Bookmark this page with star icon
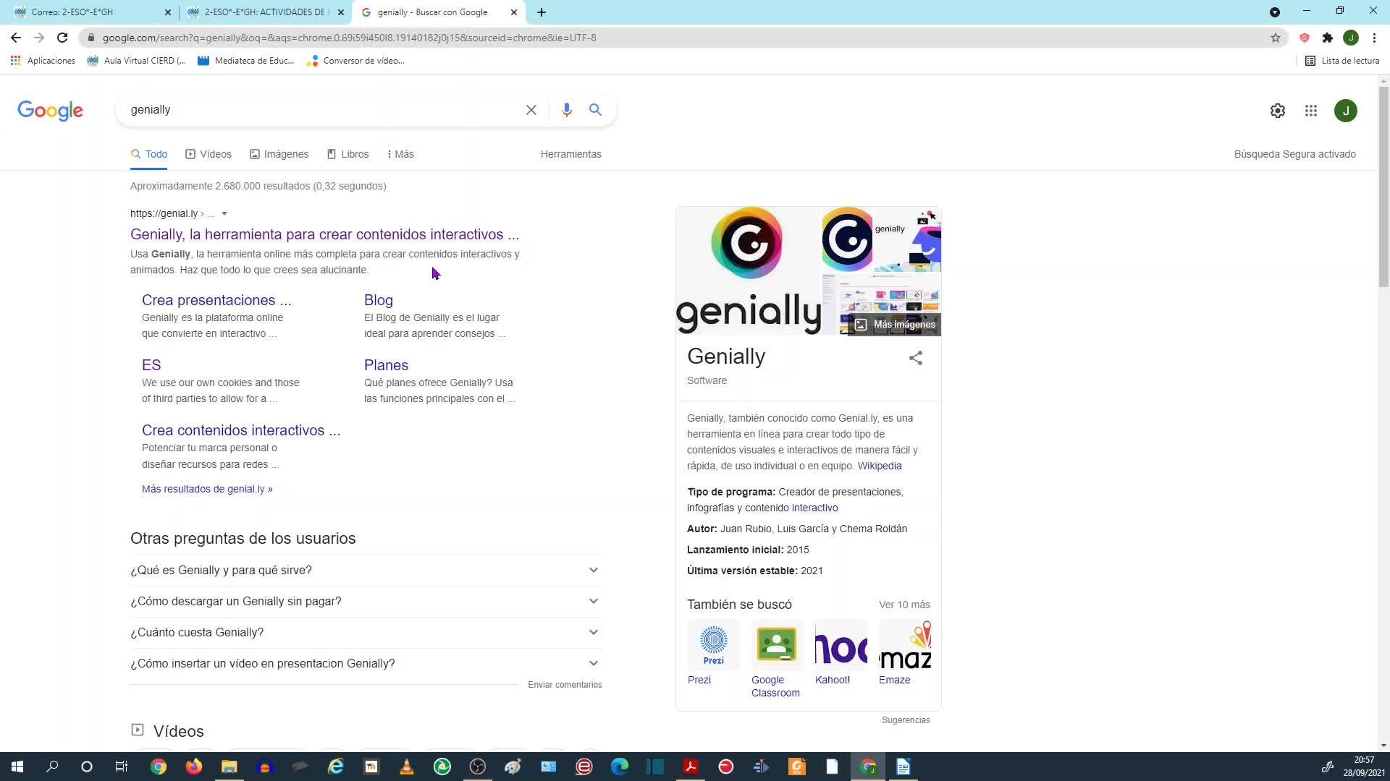Viewport: 1390px width, 781px height. (1275, 38)
